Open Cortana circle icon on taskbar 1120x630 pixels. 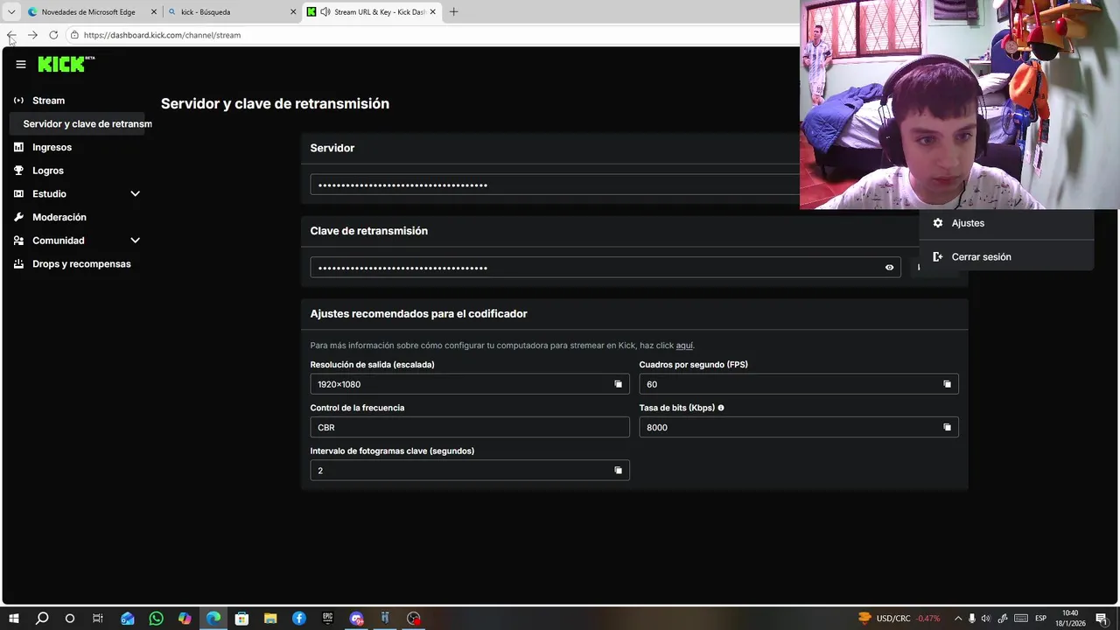pos(70,619)
